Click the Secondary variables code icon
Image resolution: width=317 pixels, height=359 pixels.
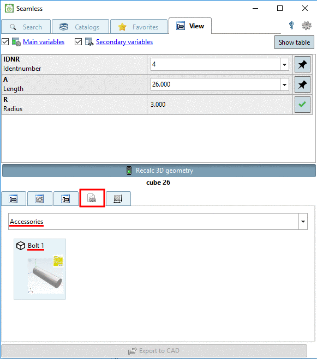pyautogui.click(x=89, y=42)
